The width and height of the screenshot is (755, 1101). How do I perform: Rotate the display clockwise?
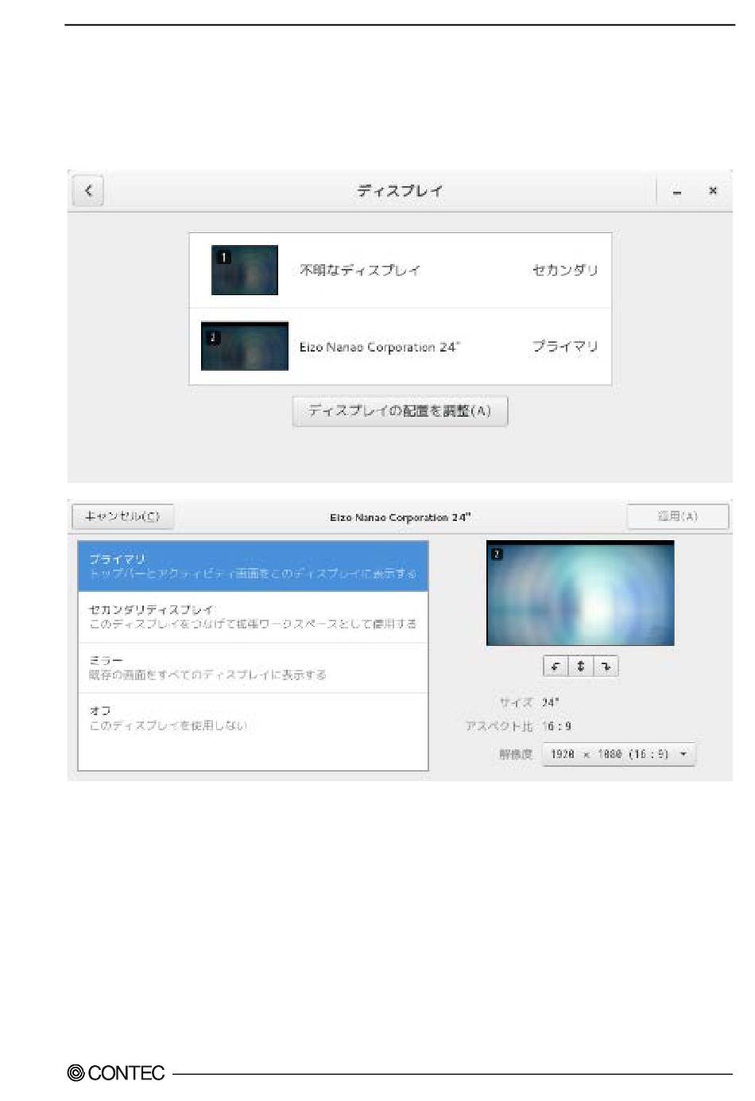pyautogui.click(x=606, y=667)
